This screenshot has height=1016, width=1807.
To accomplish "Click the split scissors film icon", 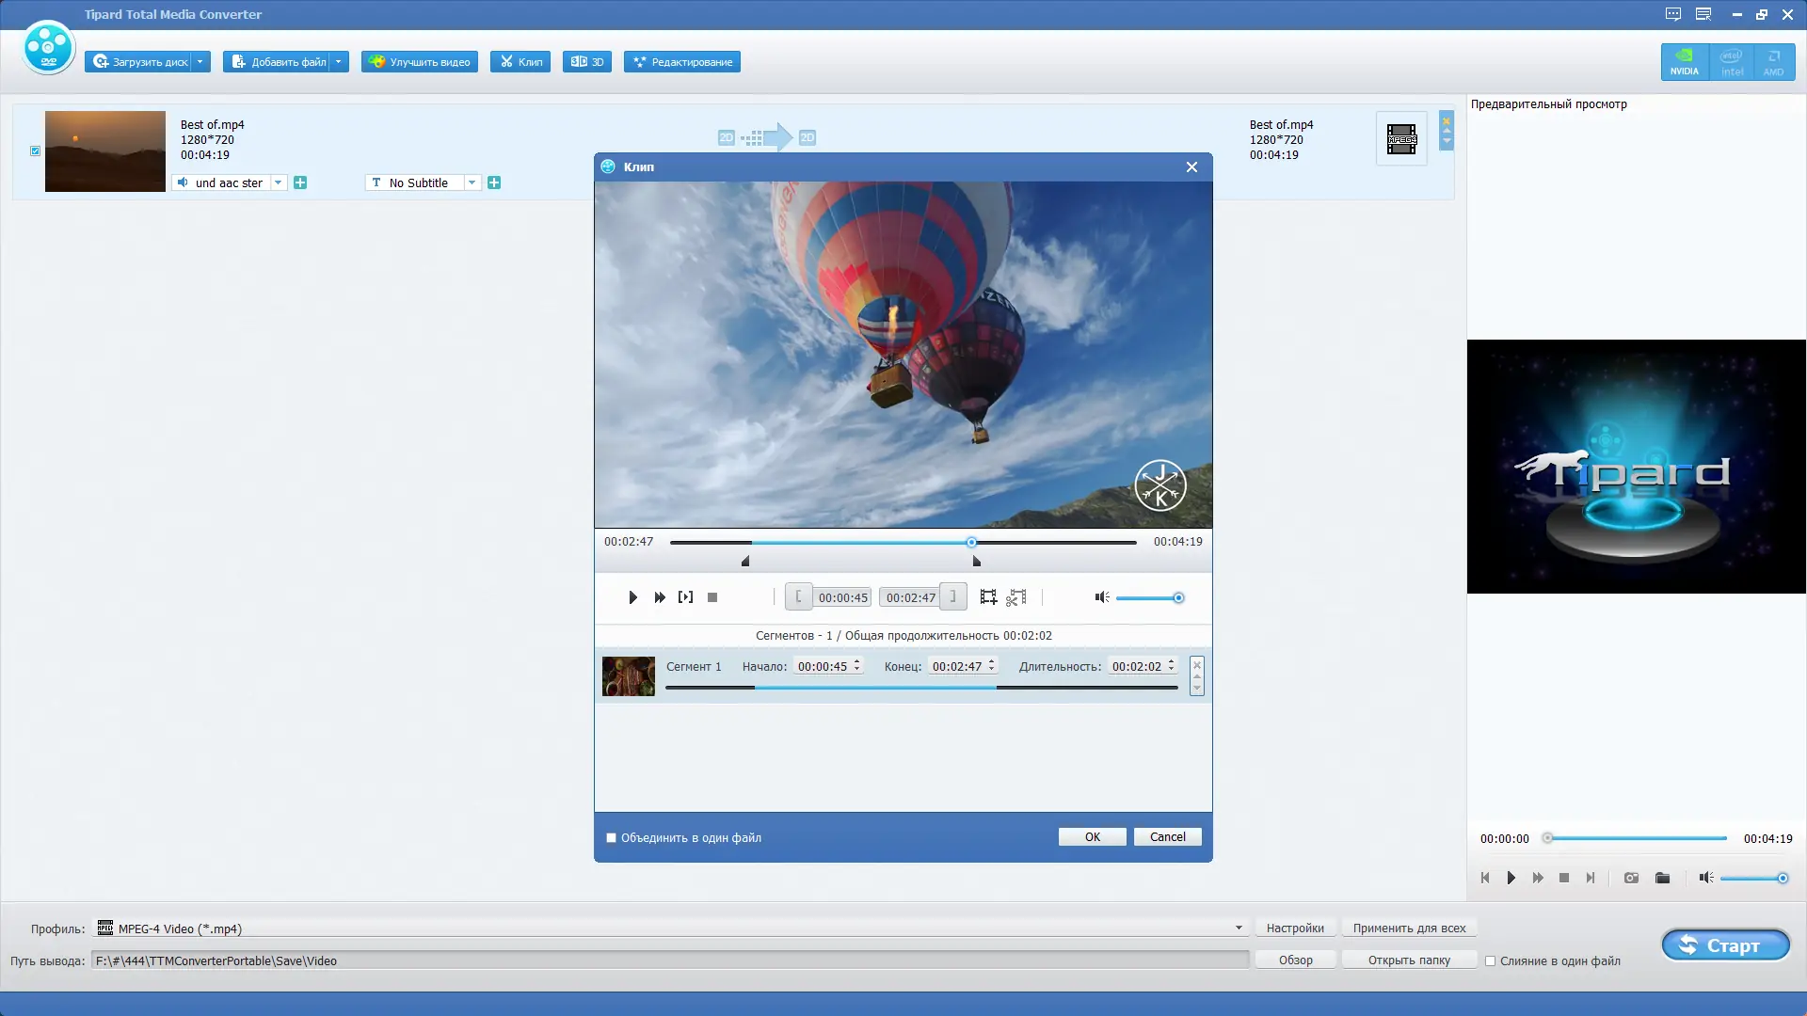I will [x=1016, y=597].
